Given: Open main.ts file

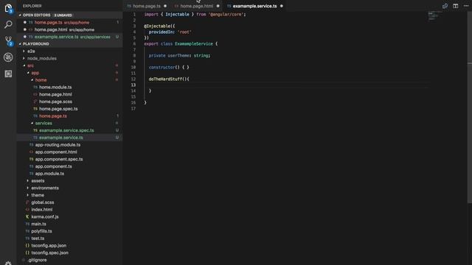Looking at the screenshot, I should pyautogui.click(x=38, y=224).
